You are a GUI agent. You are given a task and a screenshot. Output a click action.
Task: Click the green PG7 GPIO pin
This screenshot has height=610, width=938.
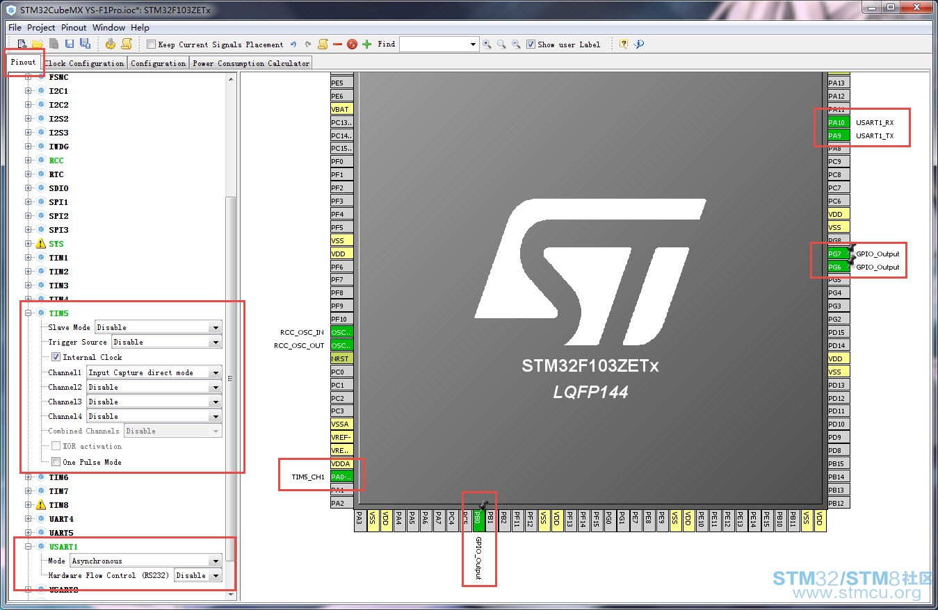click(838, 254)
